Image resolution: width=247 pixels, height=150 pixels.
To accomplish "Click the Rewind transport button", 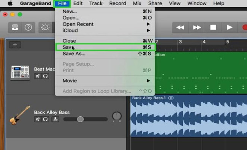I will (180, 28).
